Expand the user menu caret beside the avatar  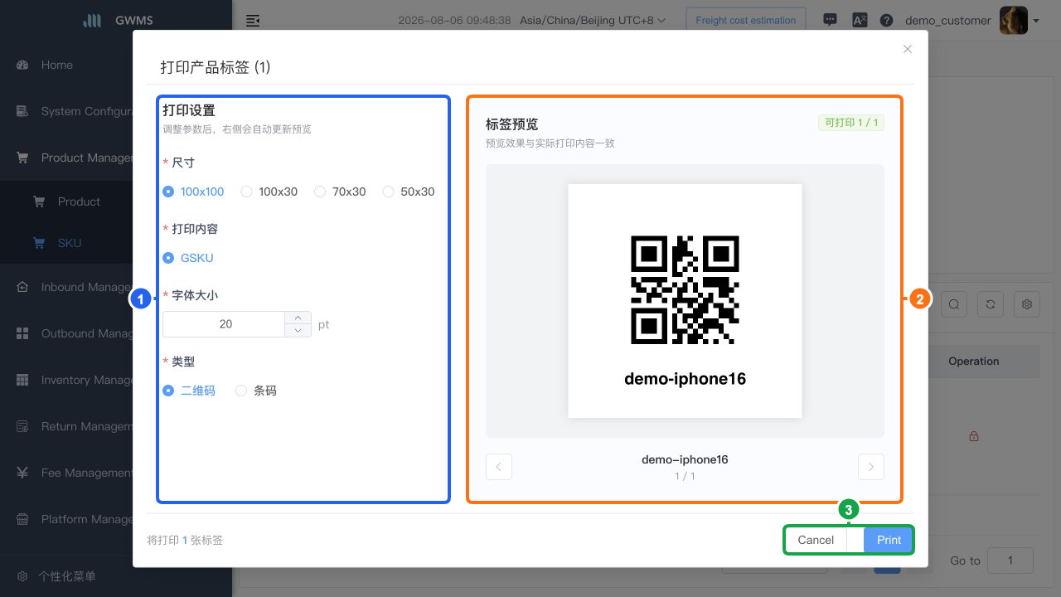pyautogui.click(x=1036, y=21)
